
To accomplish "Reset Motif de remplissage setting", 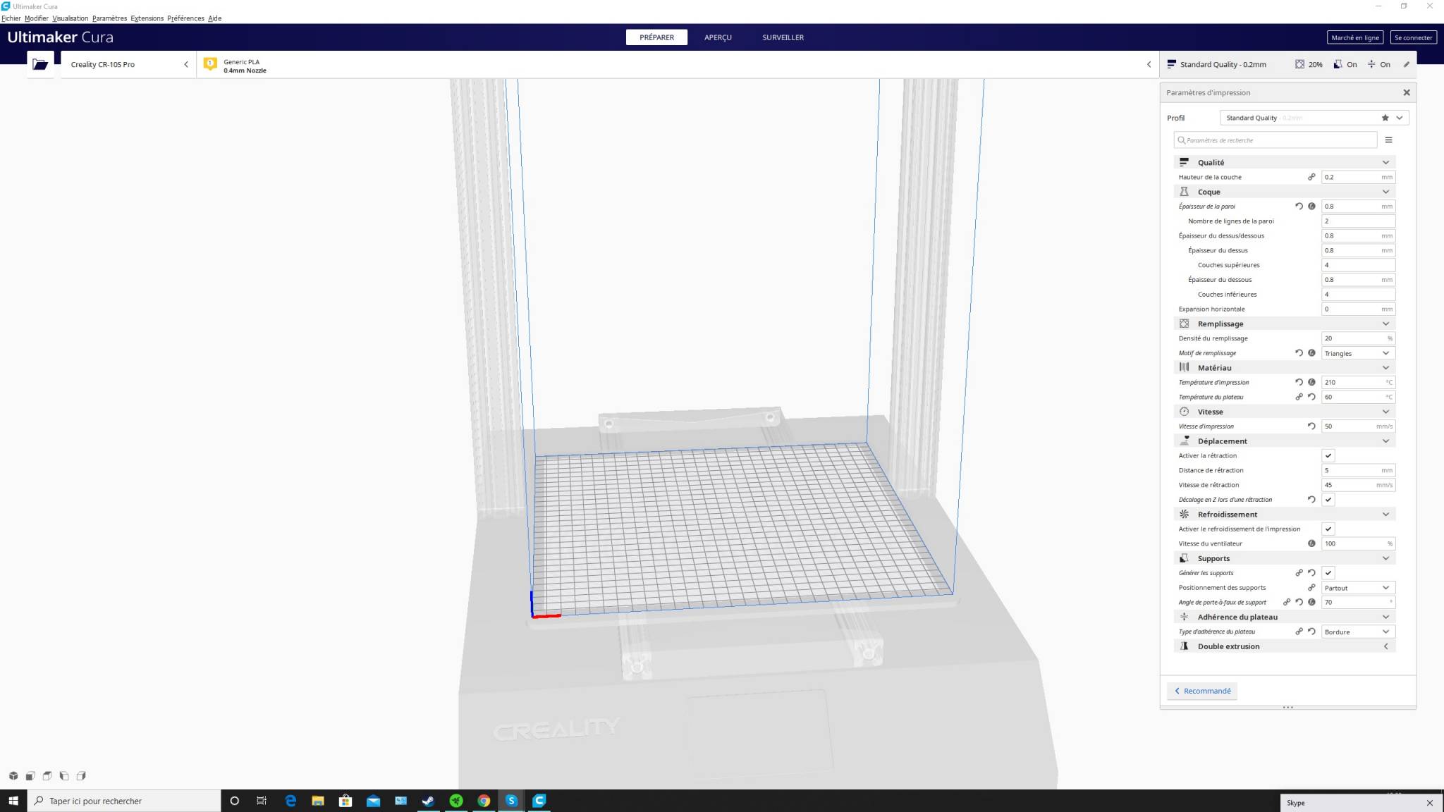I will click(x=1299, y=353).
